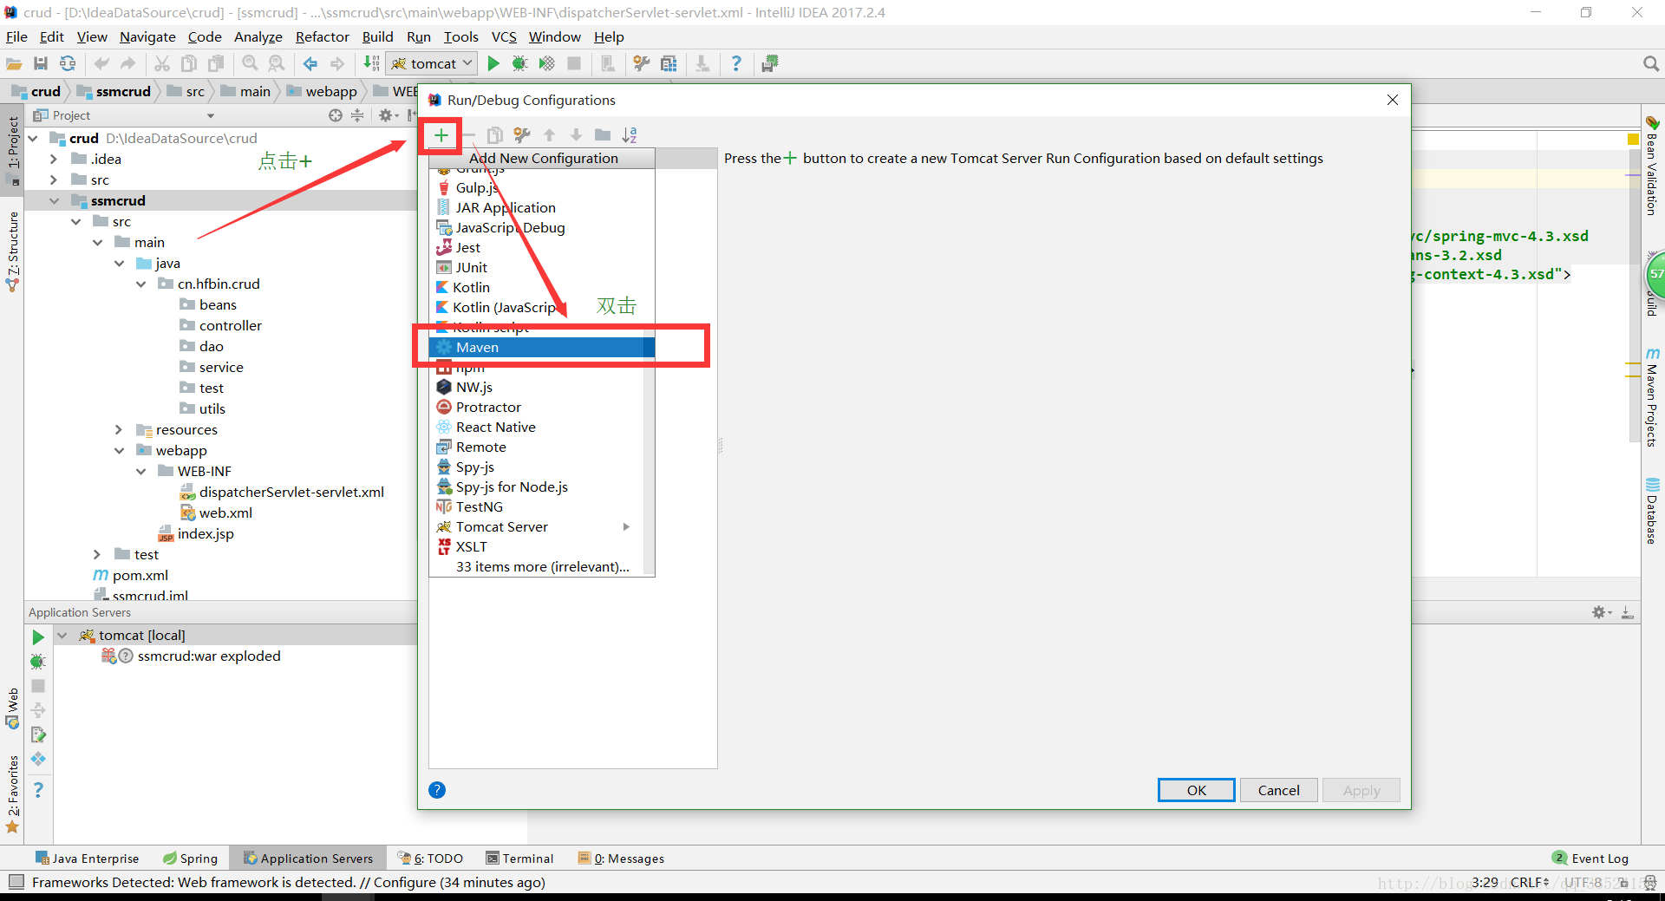Start Debug with the bug icon in toolbar
1665x901 pixels.
(519, 63)
